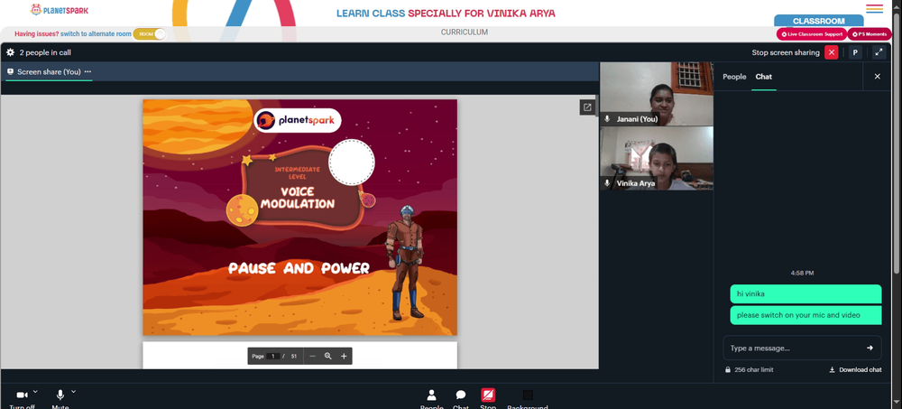
Task: Zoom out the slide with minus
Action: pos(312,356)
